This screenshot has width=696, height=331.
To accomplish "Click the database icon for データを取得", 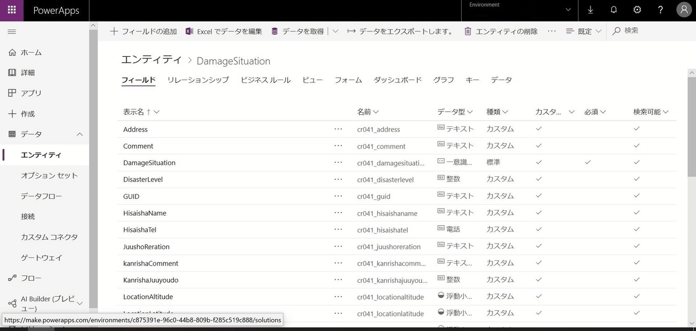I will click(x=274, y=31).
